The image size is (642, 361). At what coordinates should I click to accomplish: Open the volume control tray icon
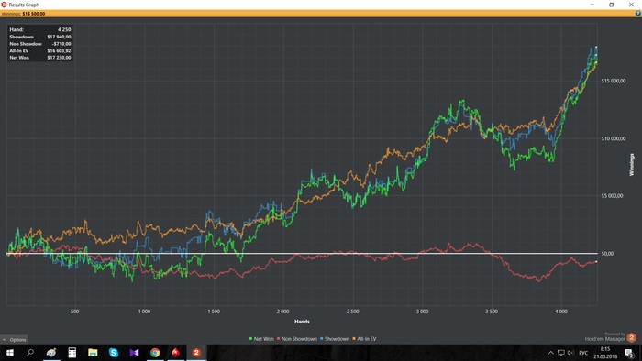point(570,353)
